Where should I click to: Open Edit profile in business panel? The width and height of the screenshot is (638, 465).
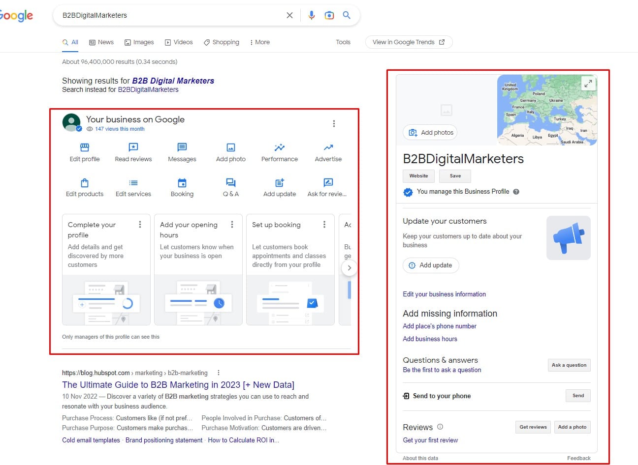click(85, 152)
